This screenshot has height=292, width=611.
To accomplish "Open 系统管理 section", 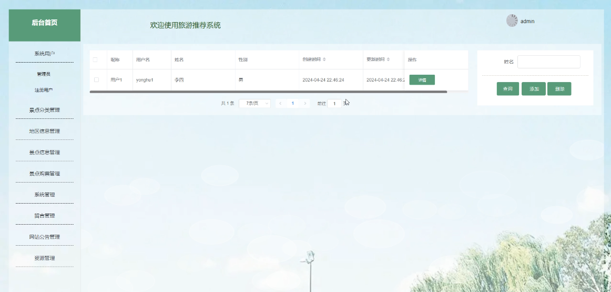I will 44,195.
